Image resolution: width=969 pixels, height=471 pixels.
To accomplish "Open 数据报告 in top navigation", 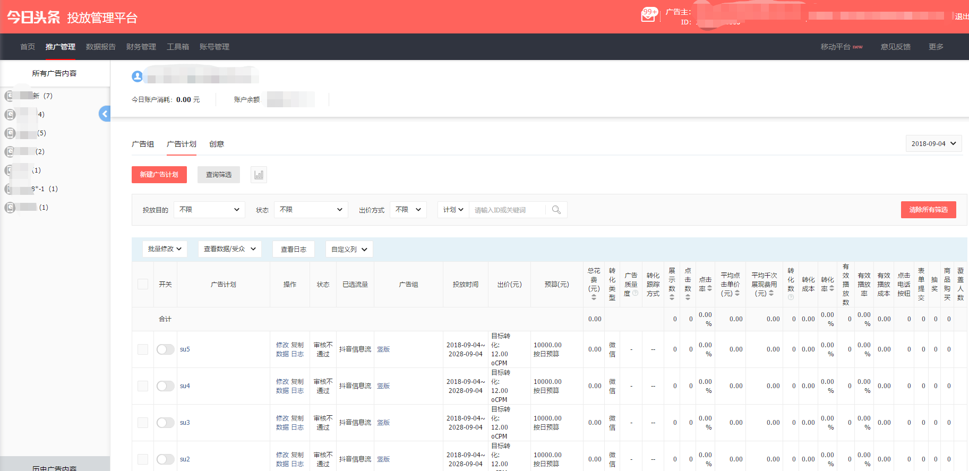I will pos(101,47).
